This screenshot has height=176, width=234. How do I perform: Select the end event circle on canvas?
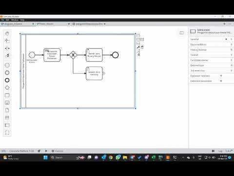[115, 55]
